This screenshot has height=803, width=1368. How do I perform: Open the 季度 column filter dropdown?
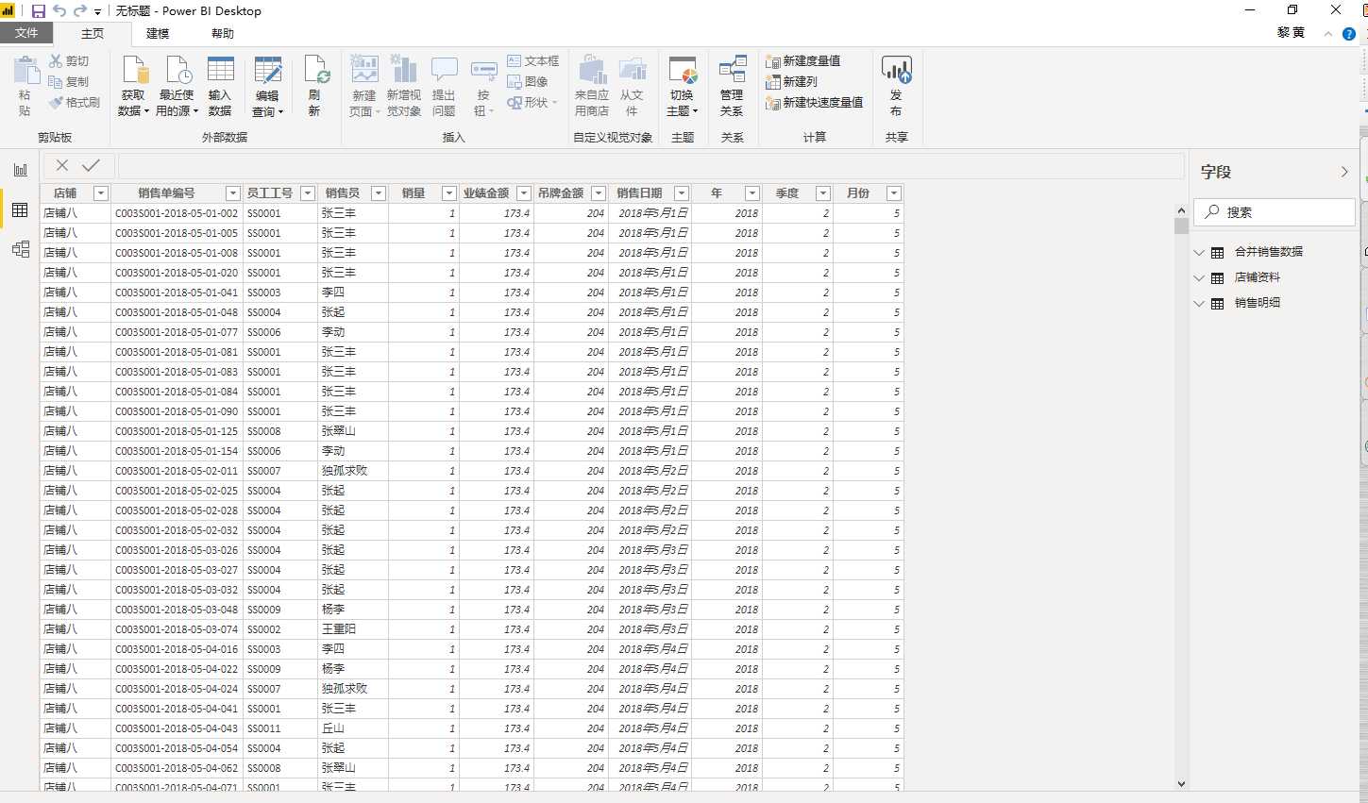pos(823,193)
